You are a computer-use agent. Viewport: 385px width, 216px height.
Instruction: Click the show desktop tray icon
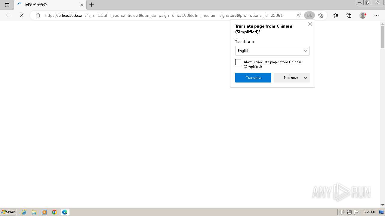tap(381, 212)
